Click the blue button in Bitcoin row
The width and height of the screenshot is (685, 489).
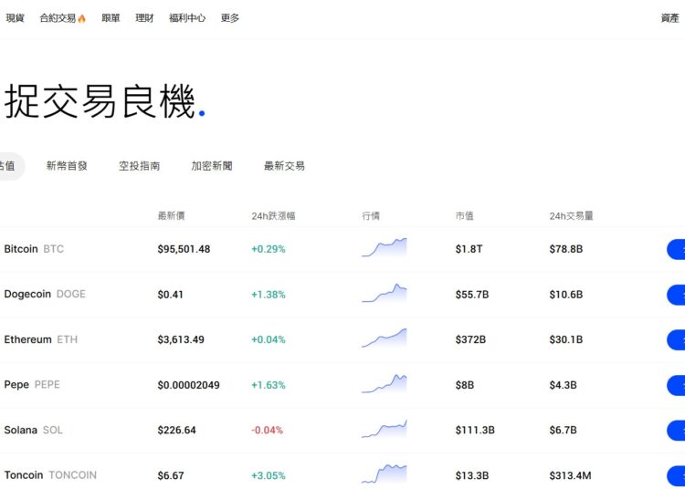tap(676, 249)
